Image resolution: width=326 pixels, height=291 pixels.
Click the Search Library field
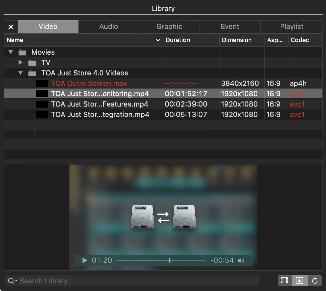(x=132, y=281)
